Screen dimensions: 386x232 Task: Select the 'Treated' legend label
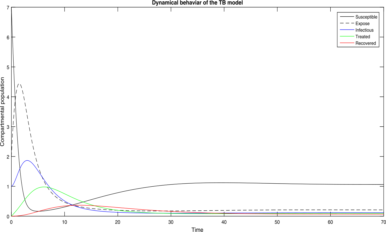[363, 37]
